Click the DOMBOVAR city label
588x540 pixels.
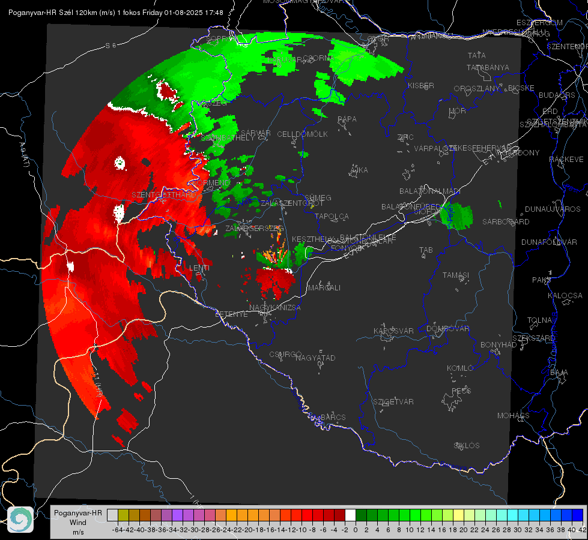(x=447, y=329)
